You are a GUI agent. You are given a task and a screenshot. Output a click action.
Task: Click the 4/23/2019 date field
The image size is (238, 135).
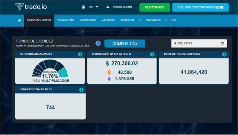(x=199, y=44)
